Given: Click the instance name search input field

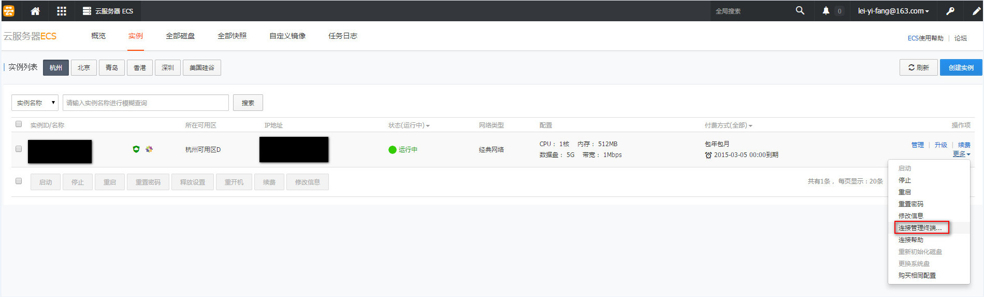Looking at the screenshot, I should tap(146, 103).
